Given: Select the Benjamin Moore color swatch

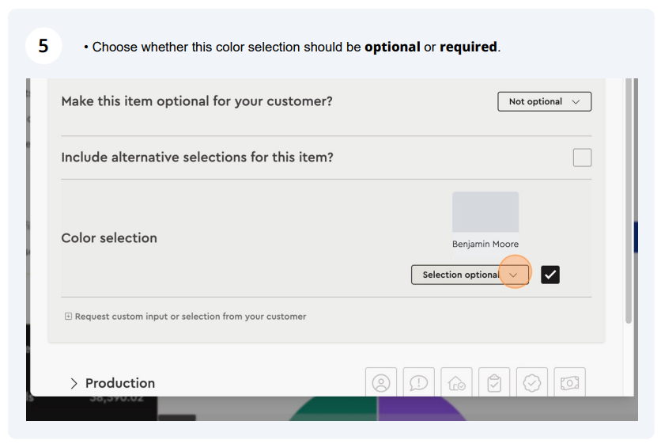Looking at the screenshot, I should click(485, 212).
